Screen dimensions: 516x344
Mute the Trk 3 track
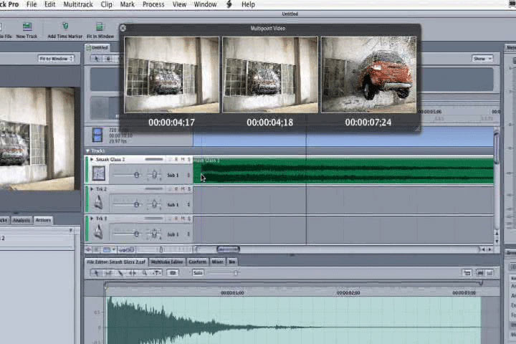click(x=183, y=219)
